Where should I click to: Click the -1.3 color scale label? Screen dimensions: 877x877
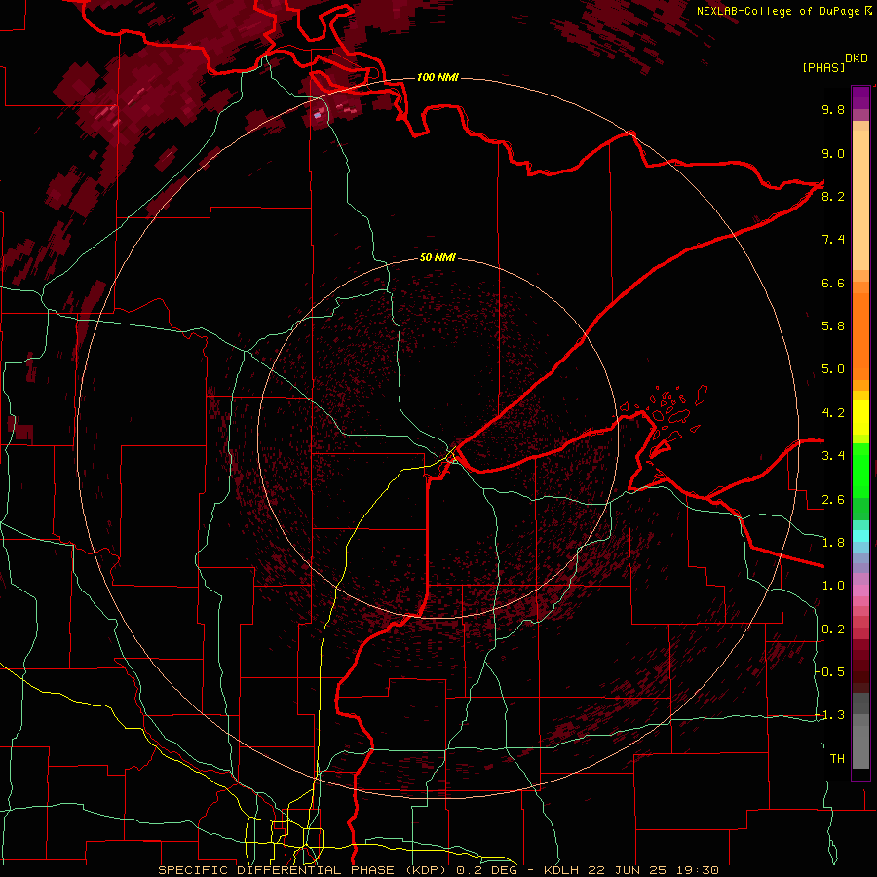[x=830, y=715]
